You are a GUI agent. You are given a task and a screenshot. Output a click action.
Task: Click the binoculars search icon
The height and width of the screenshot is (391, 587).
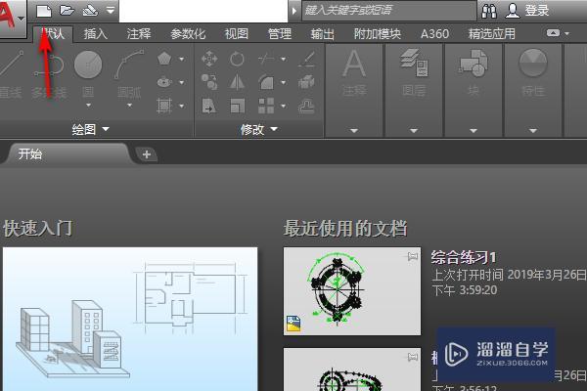[x=489, y=11]
